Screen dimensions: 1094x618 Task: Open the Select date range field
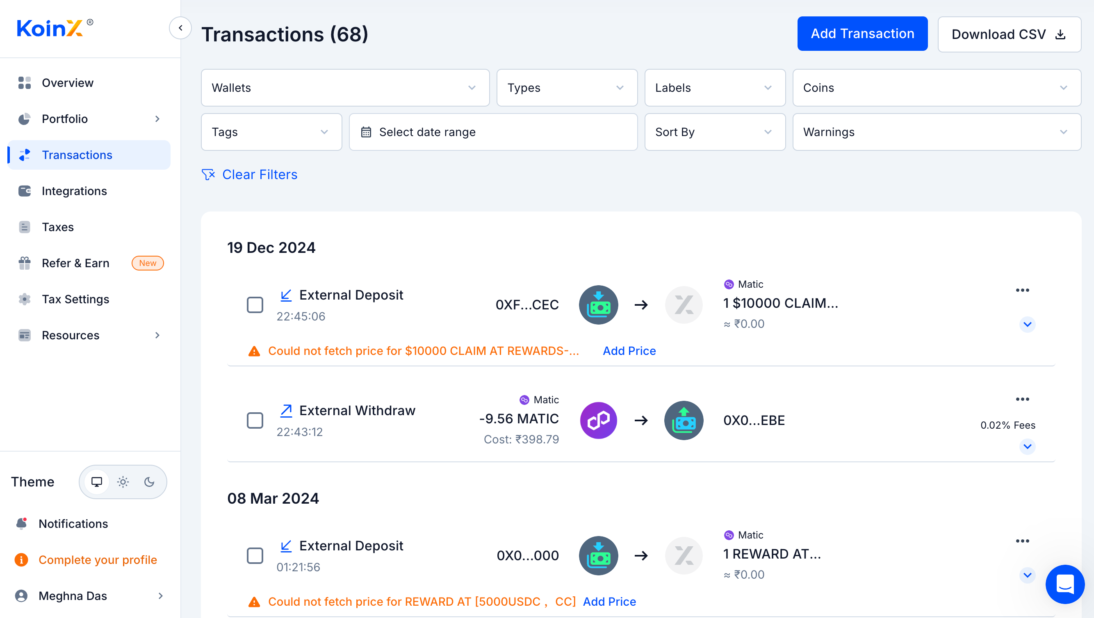click(493, 132)
